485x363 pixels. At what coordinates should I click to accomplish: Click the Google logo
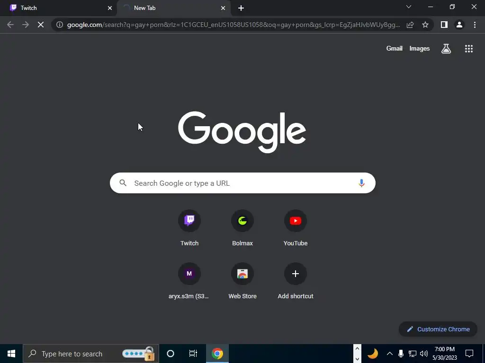pyautogui.click(x=242, y=132)
